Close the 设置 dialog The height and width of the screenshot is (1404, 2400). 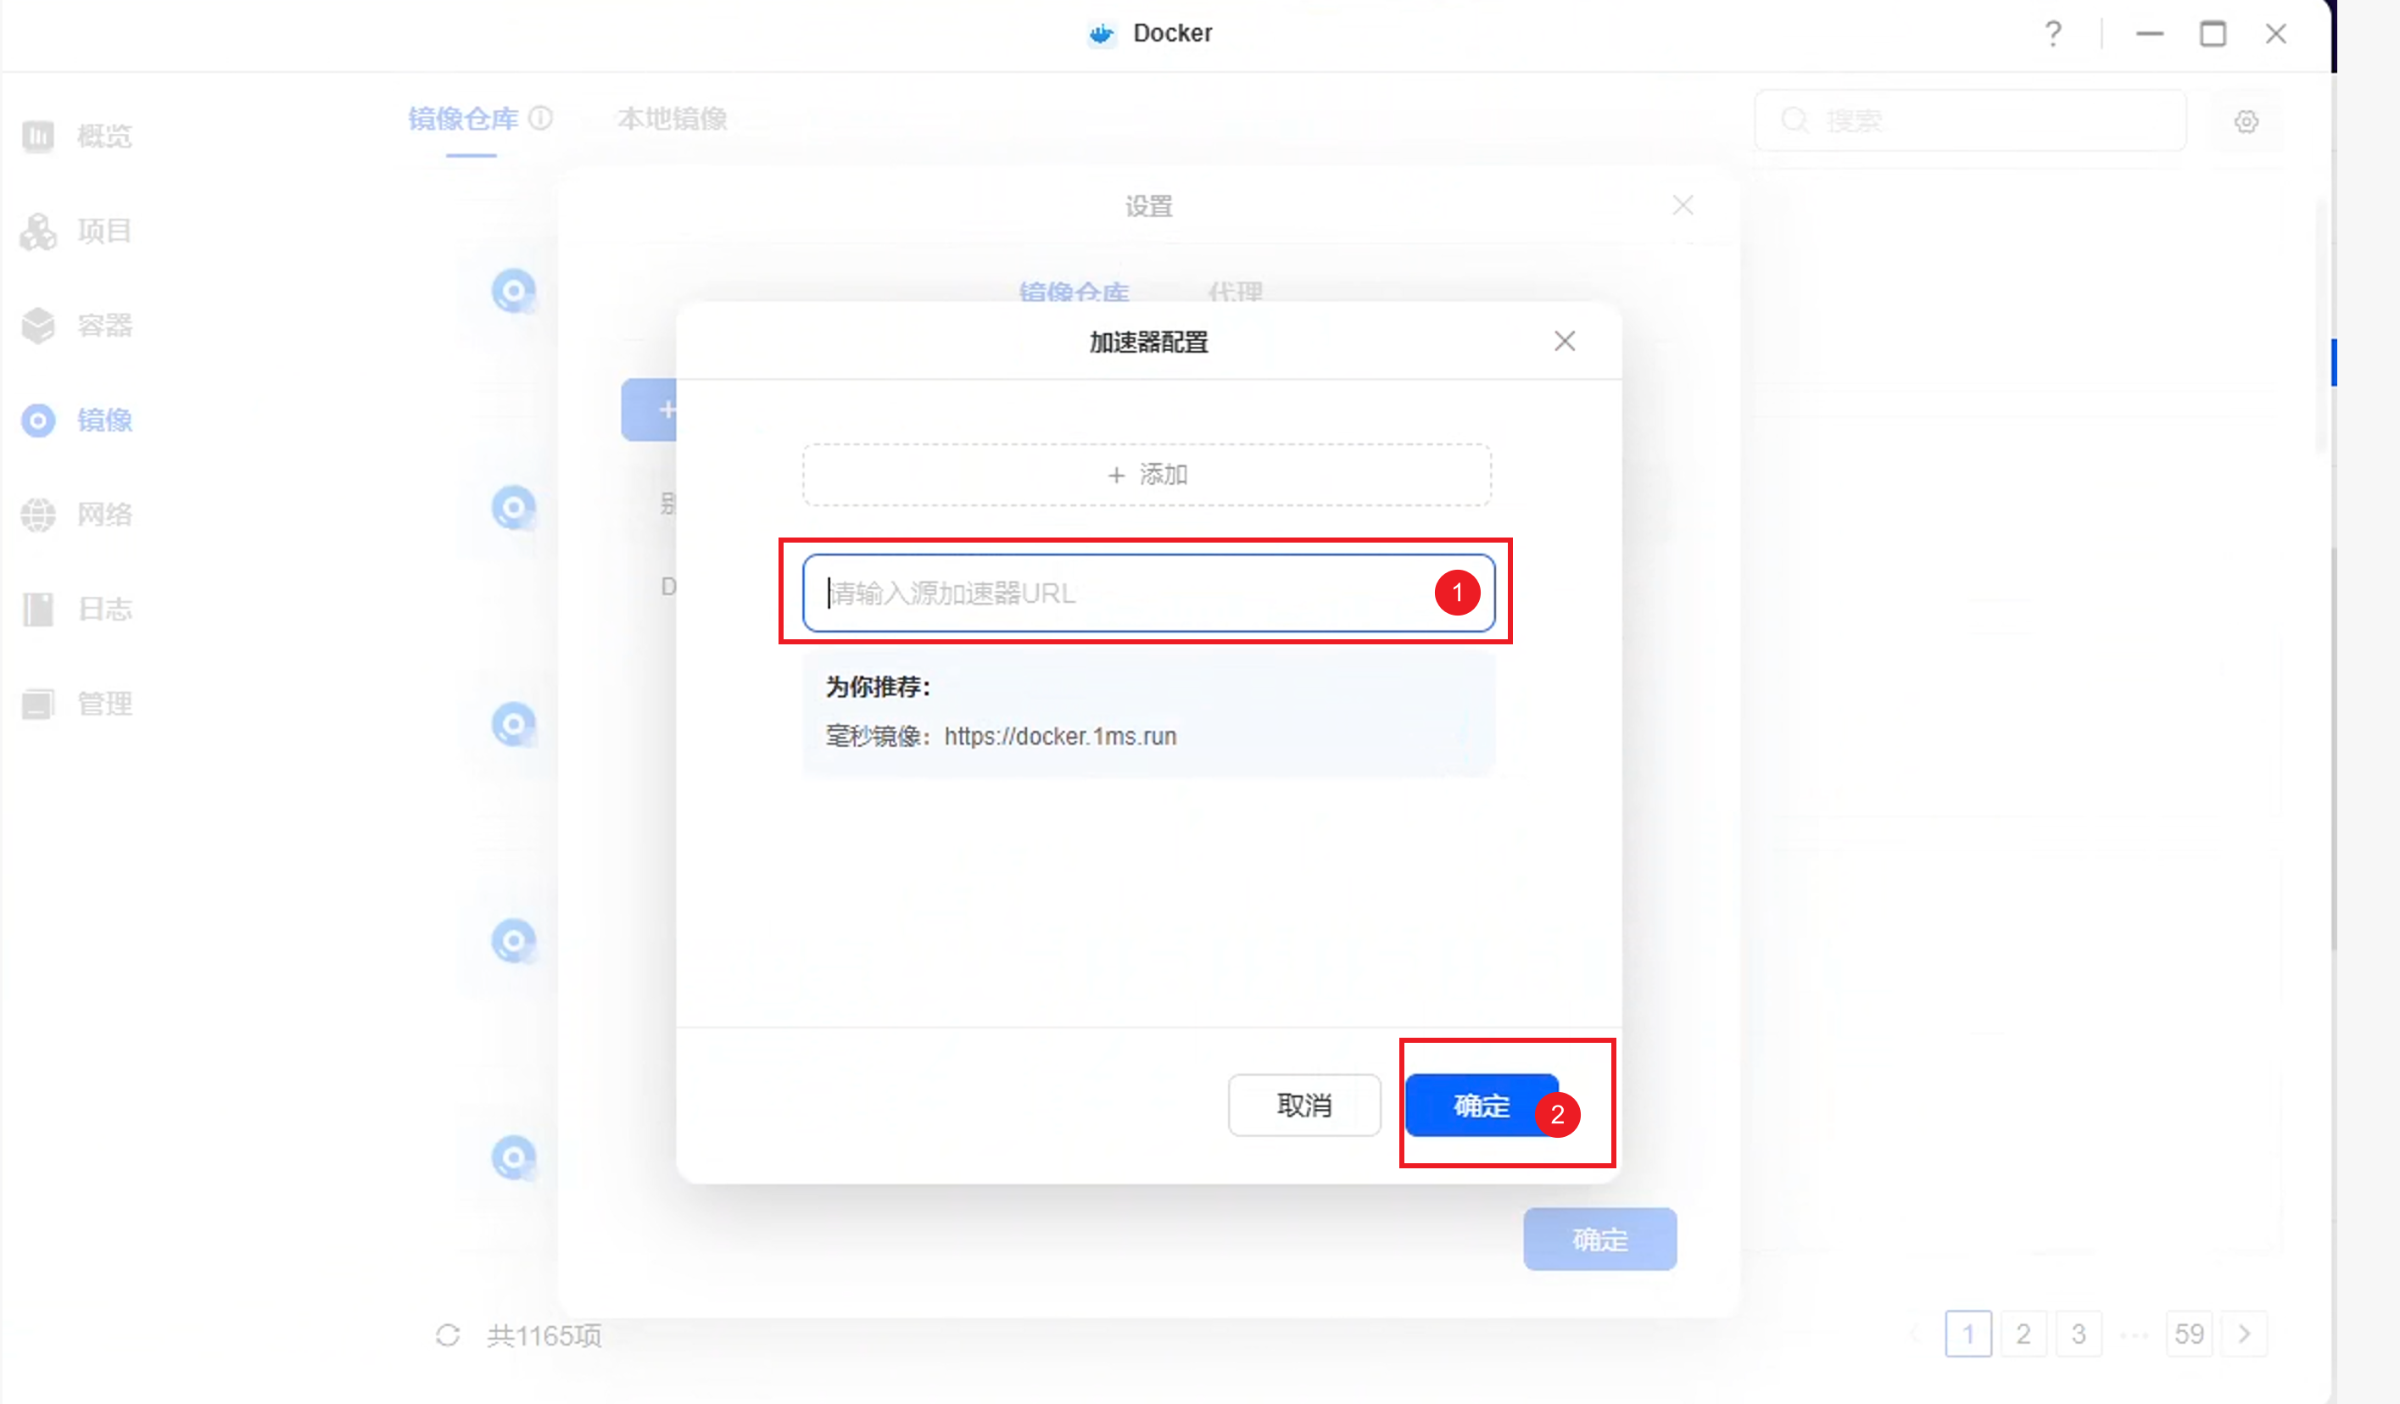coord(1683,206)
